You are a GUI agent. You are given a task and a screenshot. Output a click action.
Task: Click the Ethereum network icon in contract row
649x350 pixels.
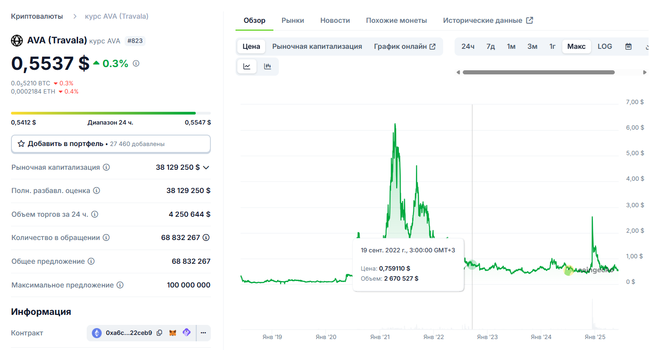pyautogui.click(x=97, y=333)
